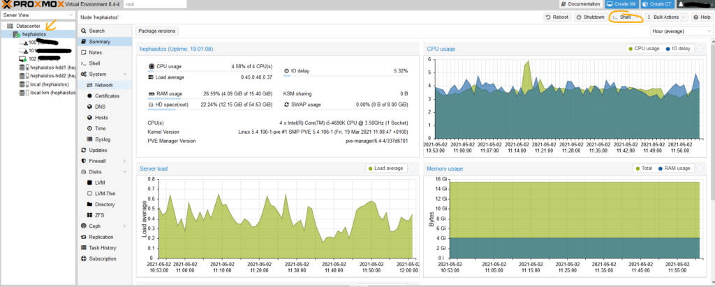Click the Package versions button

(x=157, y=31)
